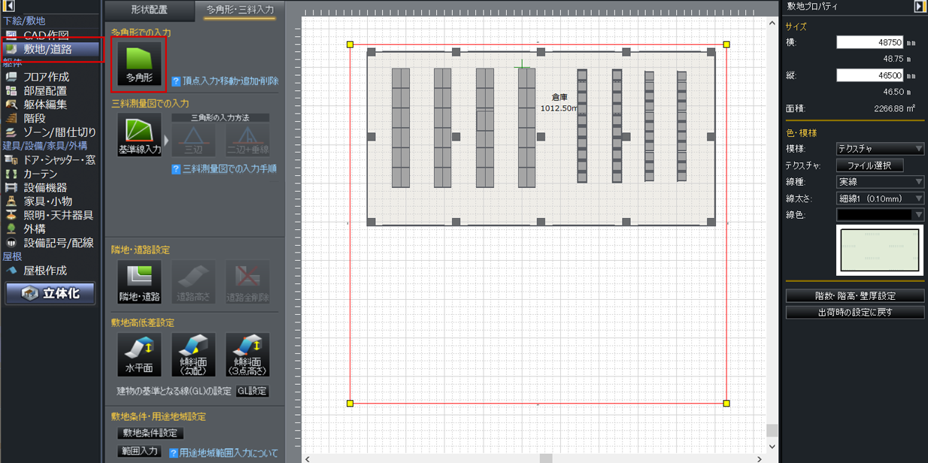Viewport: 928px width, 463px height.
Task: Select the 多角形・三斜入力 tab
Action: click(x=240, y=11)
